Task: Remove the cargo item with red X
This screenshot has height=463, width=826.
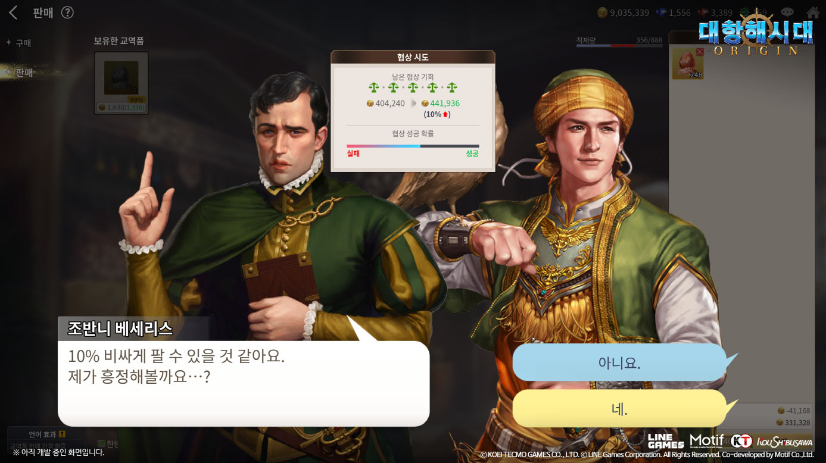Action: click(700, 52)
